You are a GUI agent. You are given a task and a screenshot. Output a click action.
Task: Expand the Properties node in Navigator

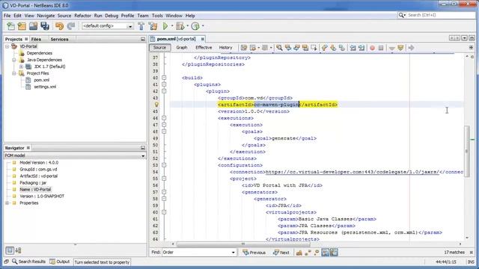pyautogui.click(x=7, y=203)
